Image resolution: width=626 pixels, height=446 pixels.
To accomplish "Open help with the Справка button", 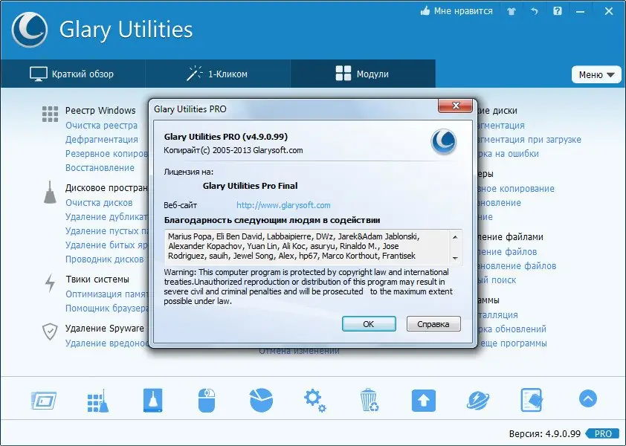I will (x=433, y=323).
